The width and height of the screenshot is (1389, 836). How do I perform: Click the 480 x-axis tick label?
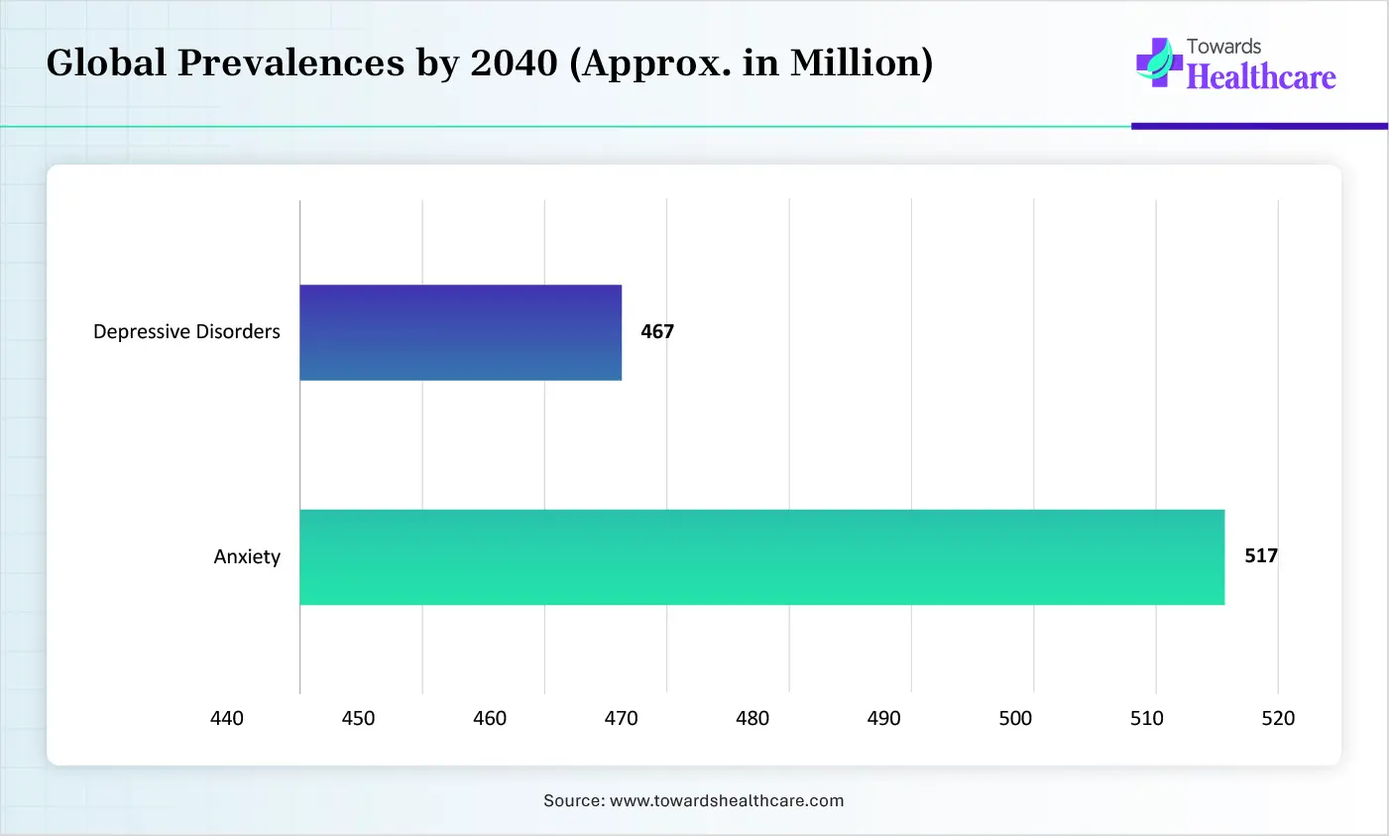pyautogui.click(x=752, y=718)
